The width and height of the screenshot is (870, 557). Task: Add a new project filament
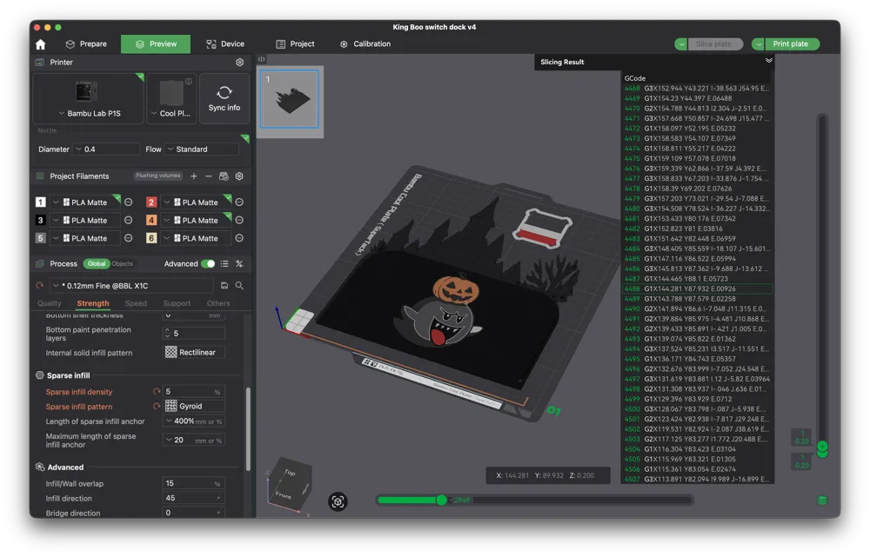194,176
